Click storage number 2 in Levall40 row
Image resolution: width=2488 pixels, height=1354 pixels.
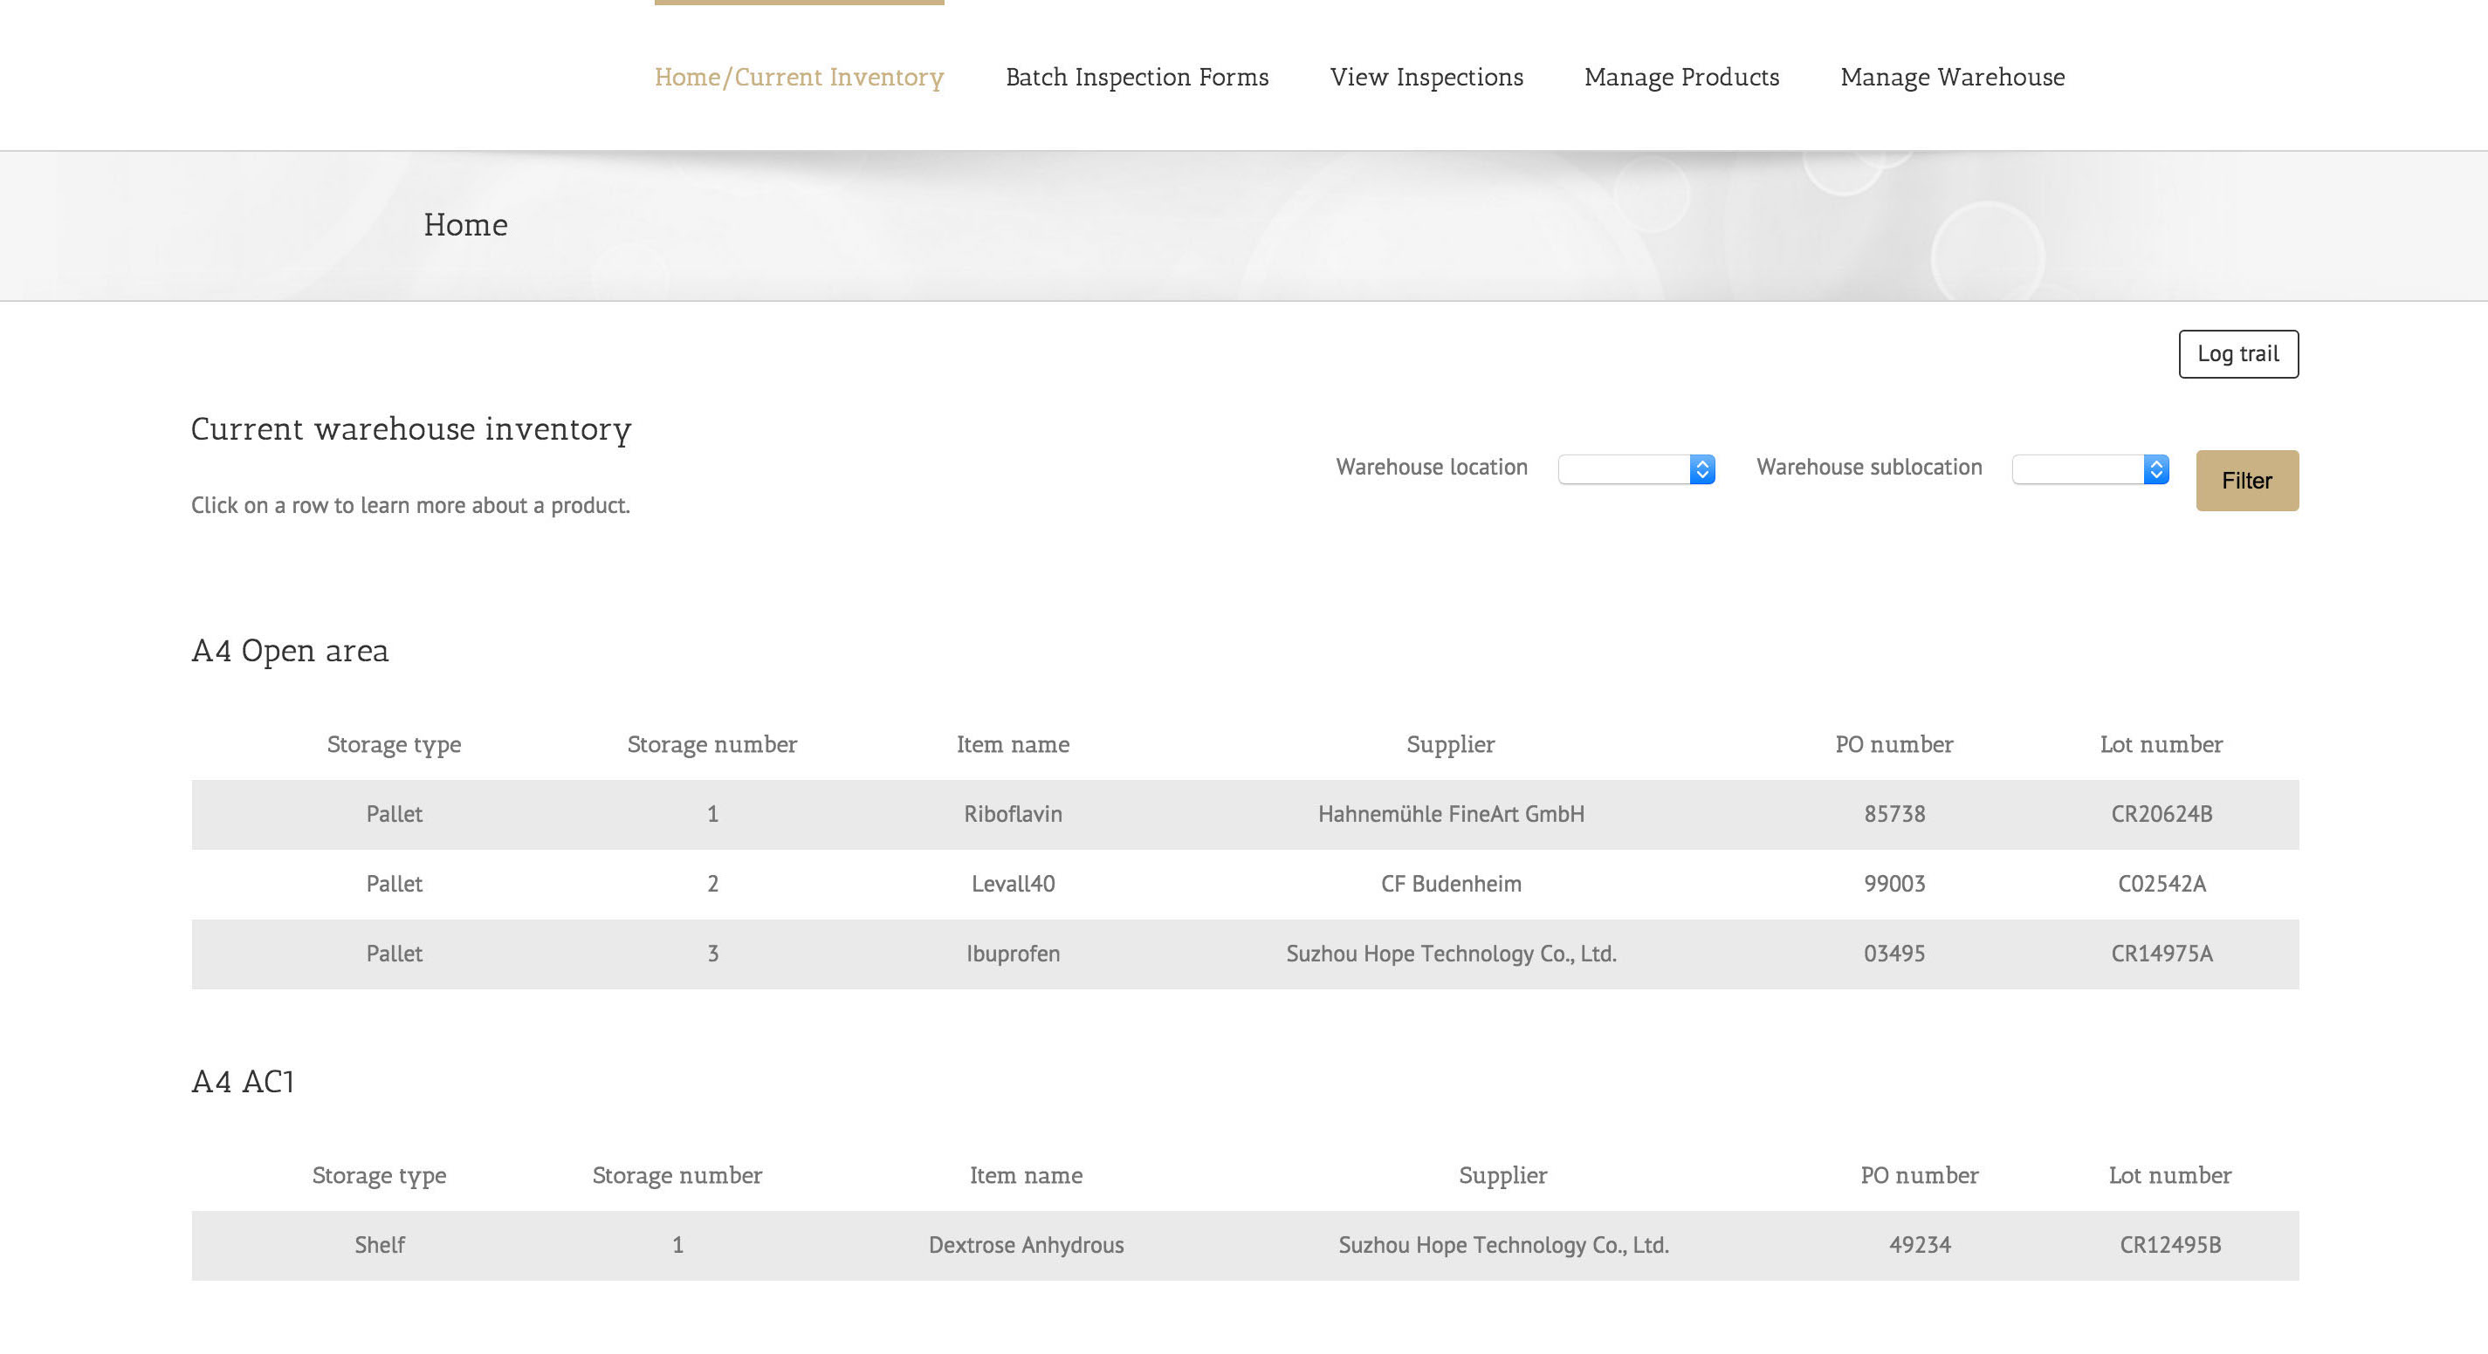(712, 884)
